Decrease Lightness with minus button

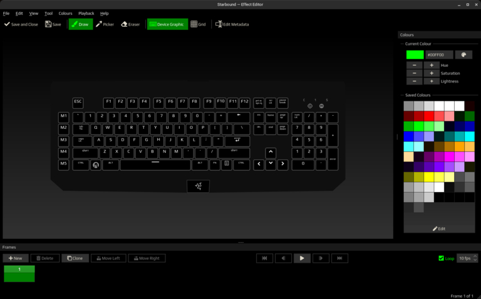(x=415, y=81)
